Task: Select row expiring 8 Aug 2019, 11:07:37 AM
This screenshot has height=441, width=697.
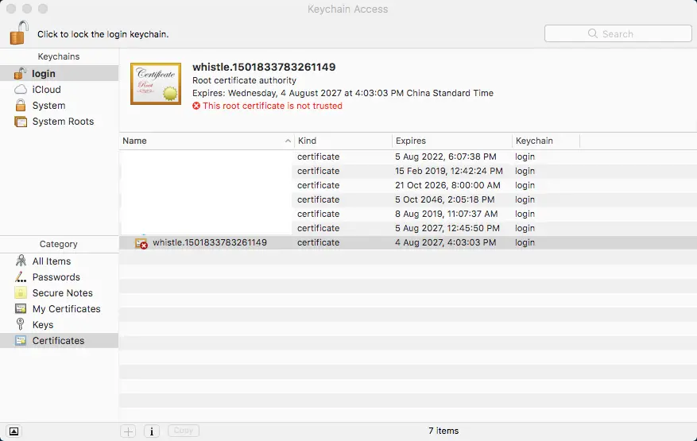Action: pos(408,214)
